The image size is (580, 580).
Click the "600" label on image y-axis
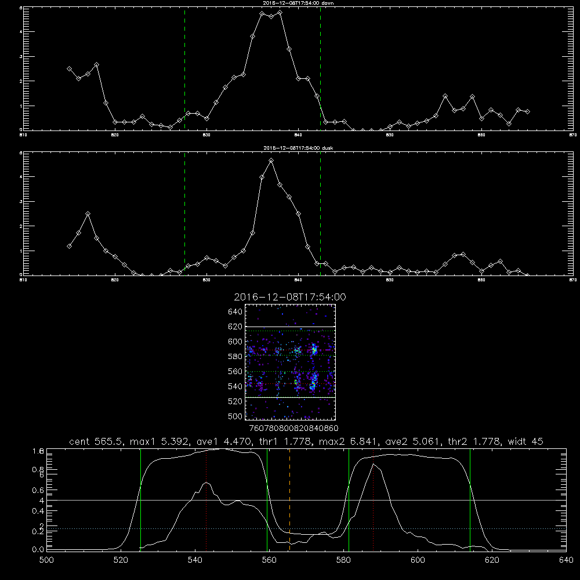point(235,342)
